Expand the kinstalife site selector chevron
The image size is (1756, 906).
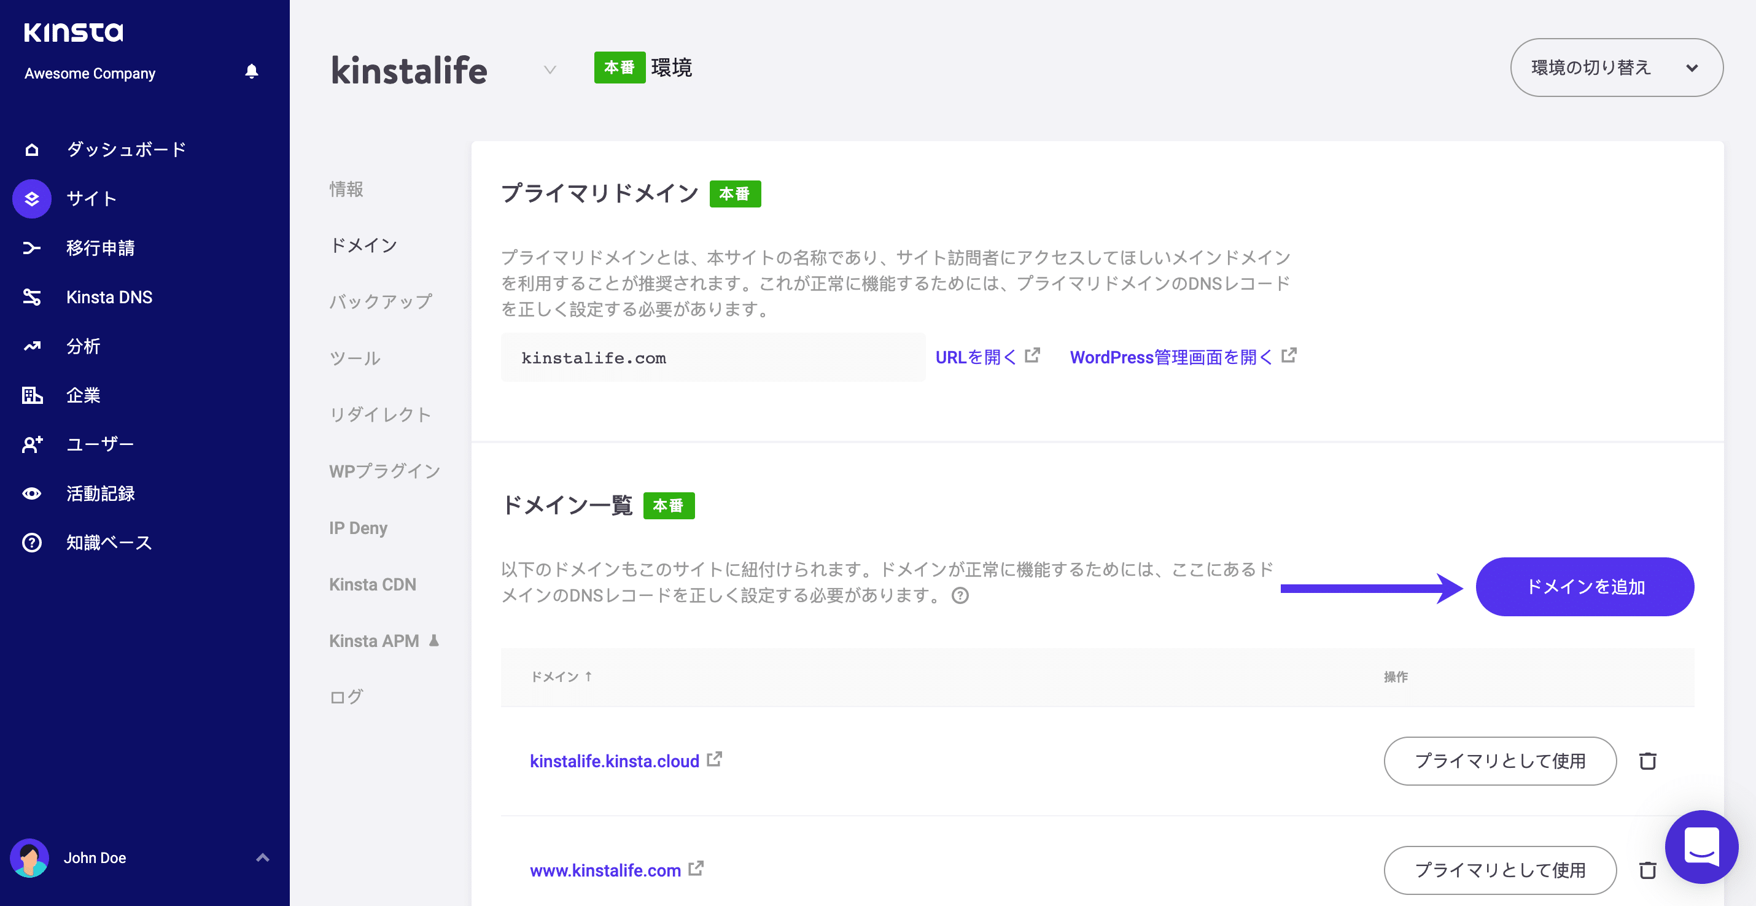pyautogui.click(x=550, y=69)
